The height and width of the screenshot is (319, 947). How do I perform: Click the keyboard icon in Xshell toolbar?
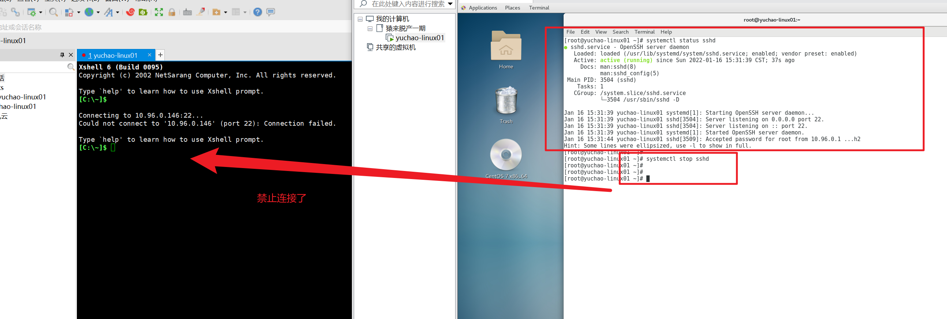pos(187,12)
